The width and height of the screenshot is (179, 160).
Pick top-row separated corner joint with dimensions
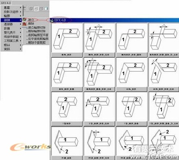point(164,38)
